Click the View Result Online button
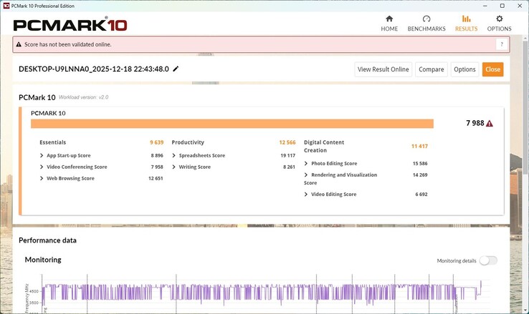 pos(383,69)
